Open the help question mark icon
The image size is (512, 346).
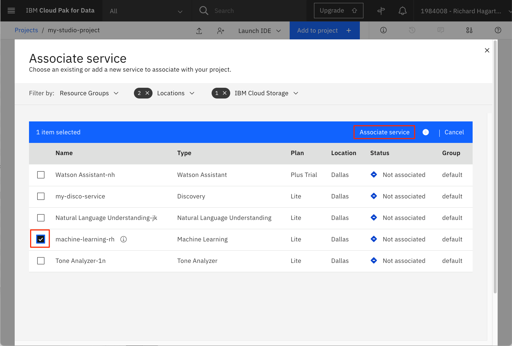498,30
